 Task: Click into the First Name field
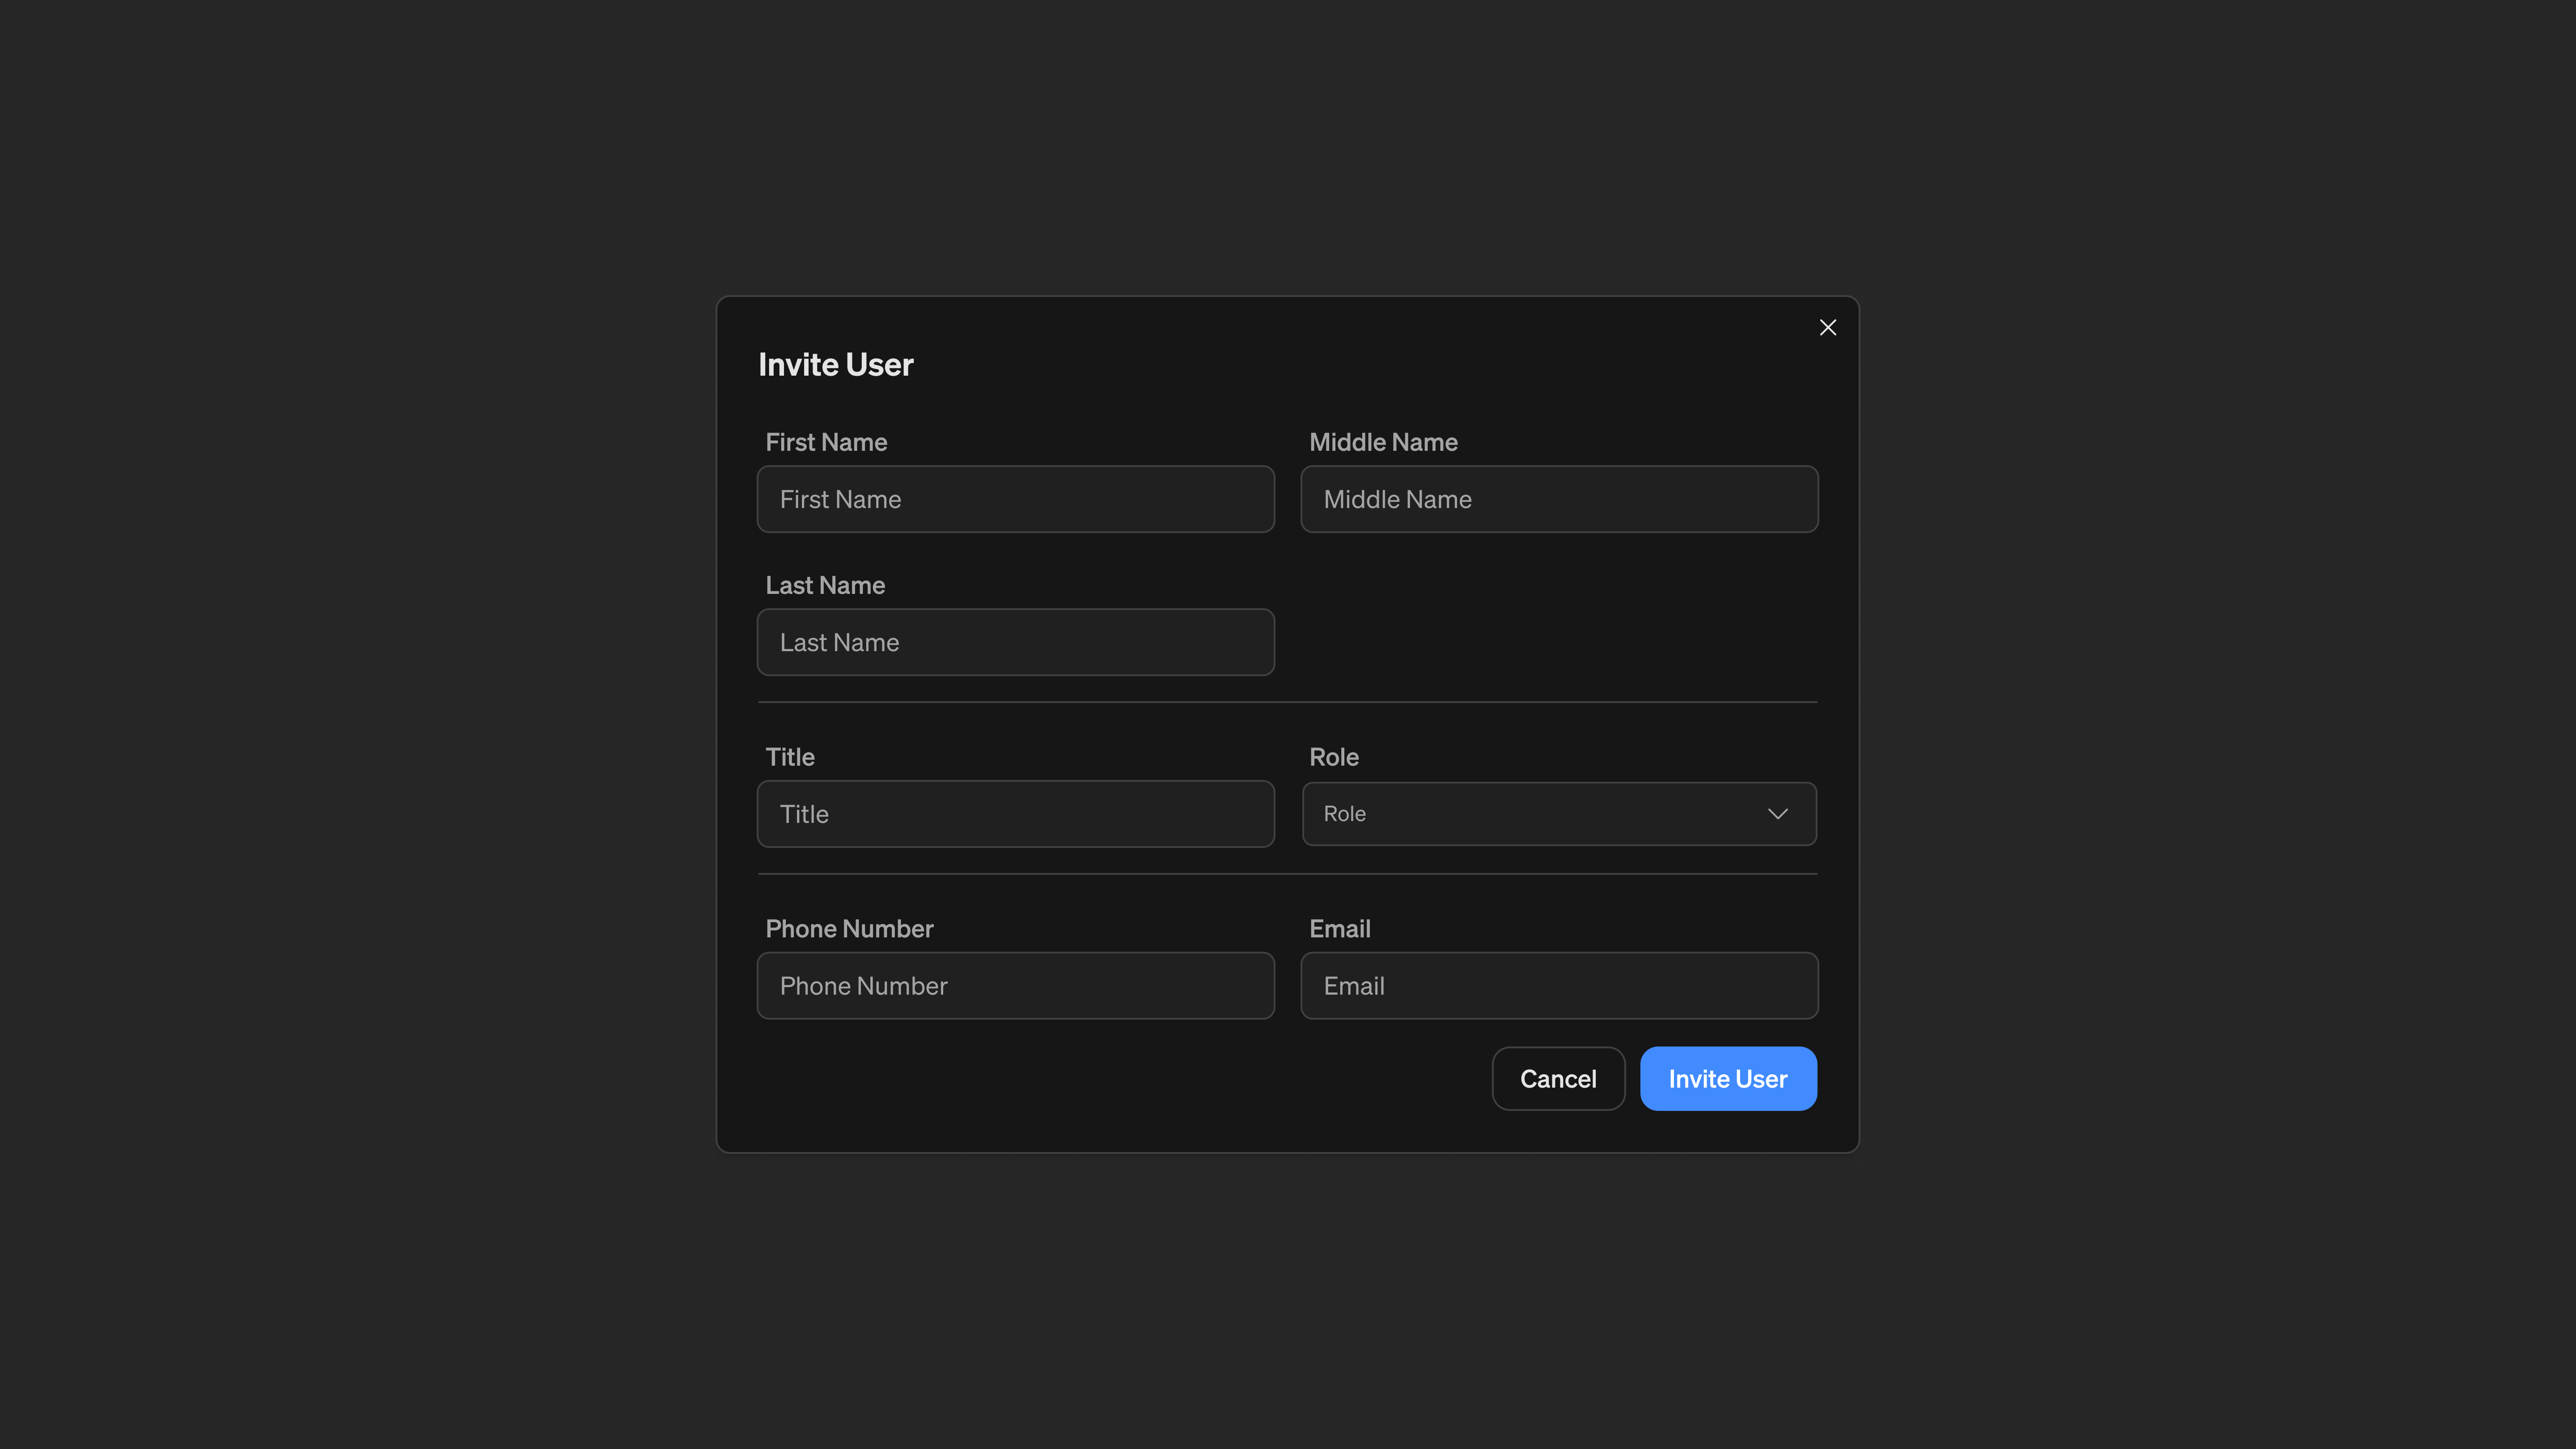[x=1015, y=499]
